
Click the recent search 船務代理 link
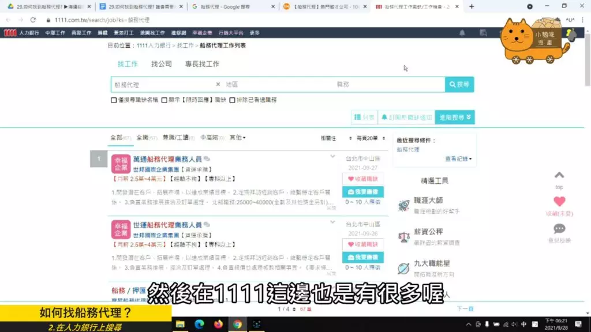[408, 149]
